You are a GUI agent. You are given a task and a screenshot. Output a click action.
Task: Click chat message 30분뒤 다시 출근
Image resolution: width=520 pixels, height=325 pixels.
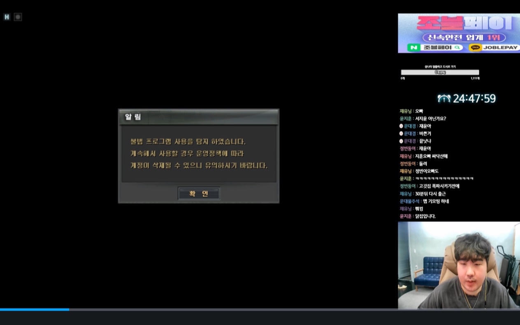pyautogui.click(x=430, y=194)
